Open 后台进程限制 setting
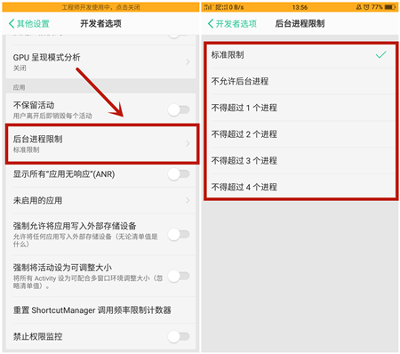The image size is (400, 354). (x=102, y=144)
